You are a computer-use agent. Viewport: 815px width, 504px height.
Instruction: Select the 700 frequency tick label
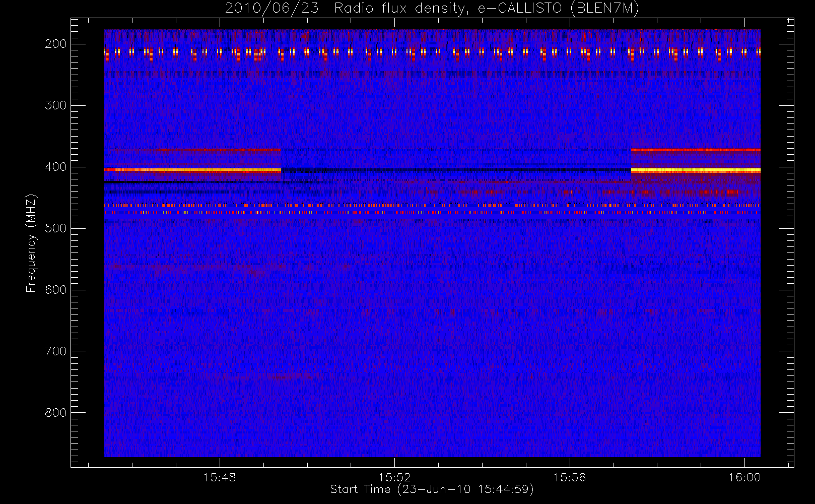pos(56,351)
